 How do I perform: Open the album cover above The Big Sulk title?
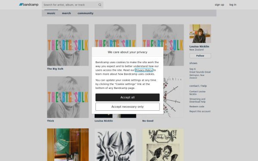point(68,45)
